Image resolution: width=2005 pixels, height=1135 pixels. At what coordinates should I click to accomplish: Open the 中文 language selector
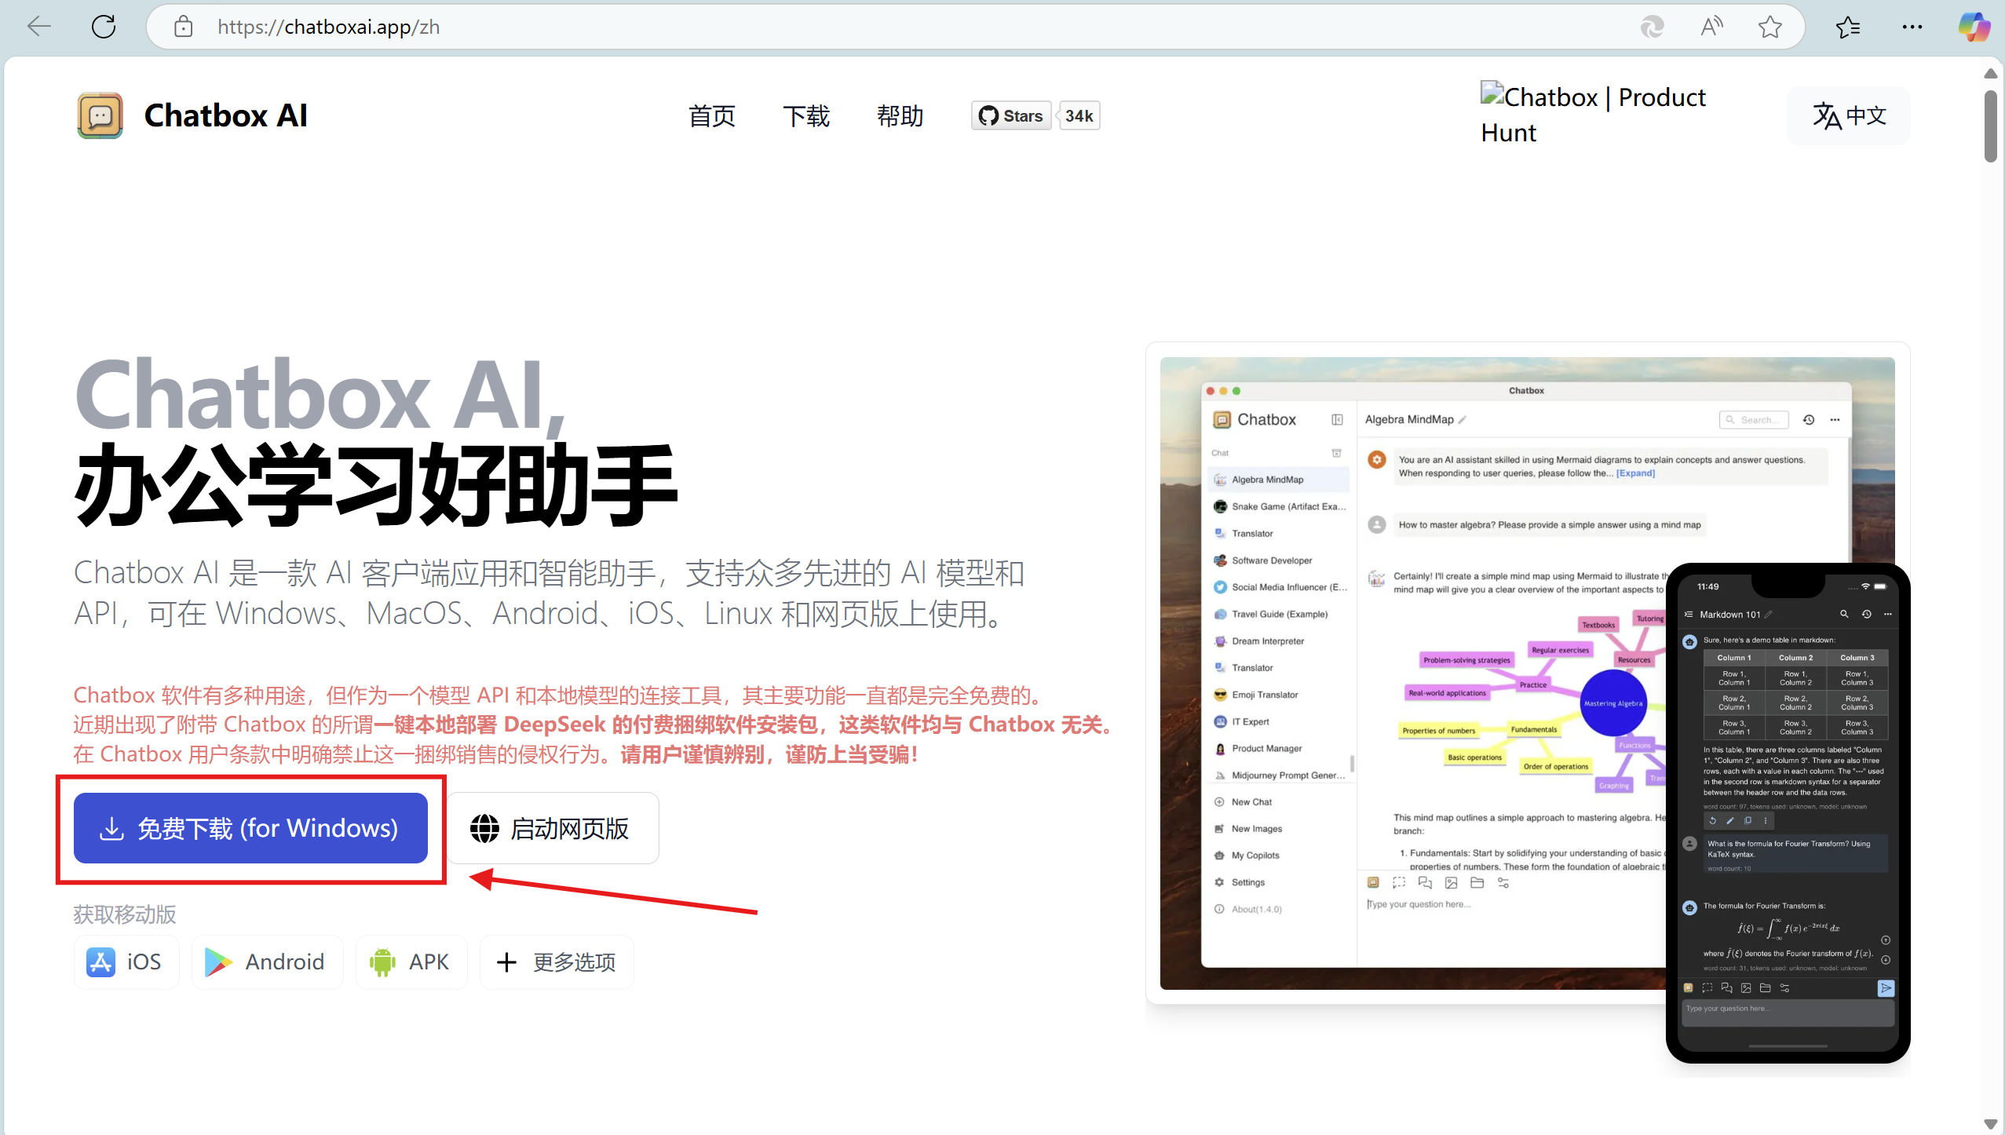(x=1848, y=115)
